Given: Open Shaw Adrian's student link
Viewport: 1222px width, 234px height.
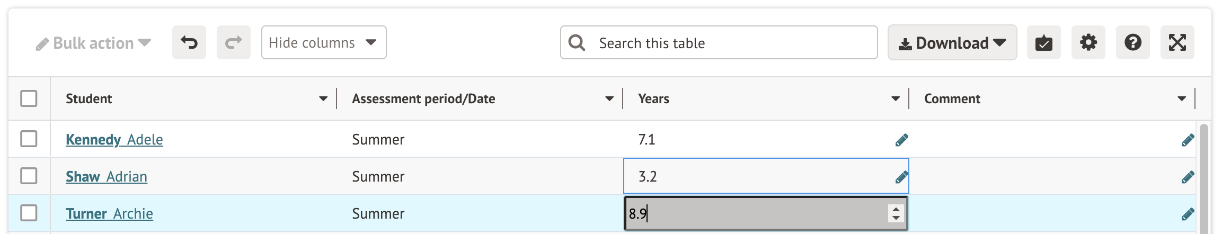Looking at the screenshot, I should point(107,177).
